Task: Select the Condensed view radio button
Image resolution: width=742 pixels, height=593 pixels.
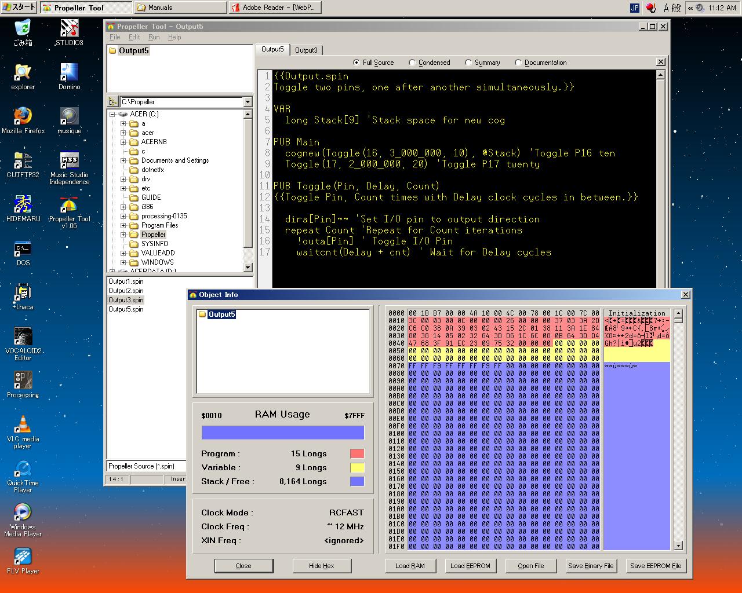Action: (x=412, y=63)
